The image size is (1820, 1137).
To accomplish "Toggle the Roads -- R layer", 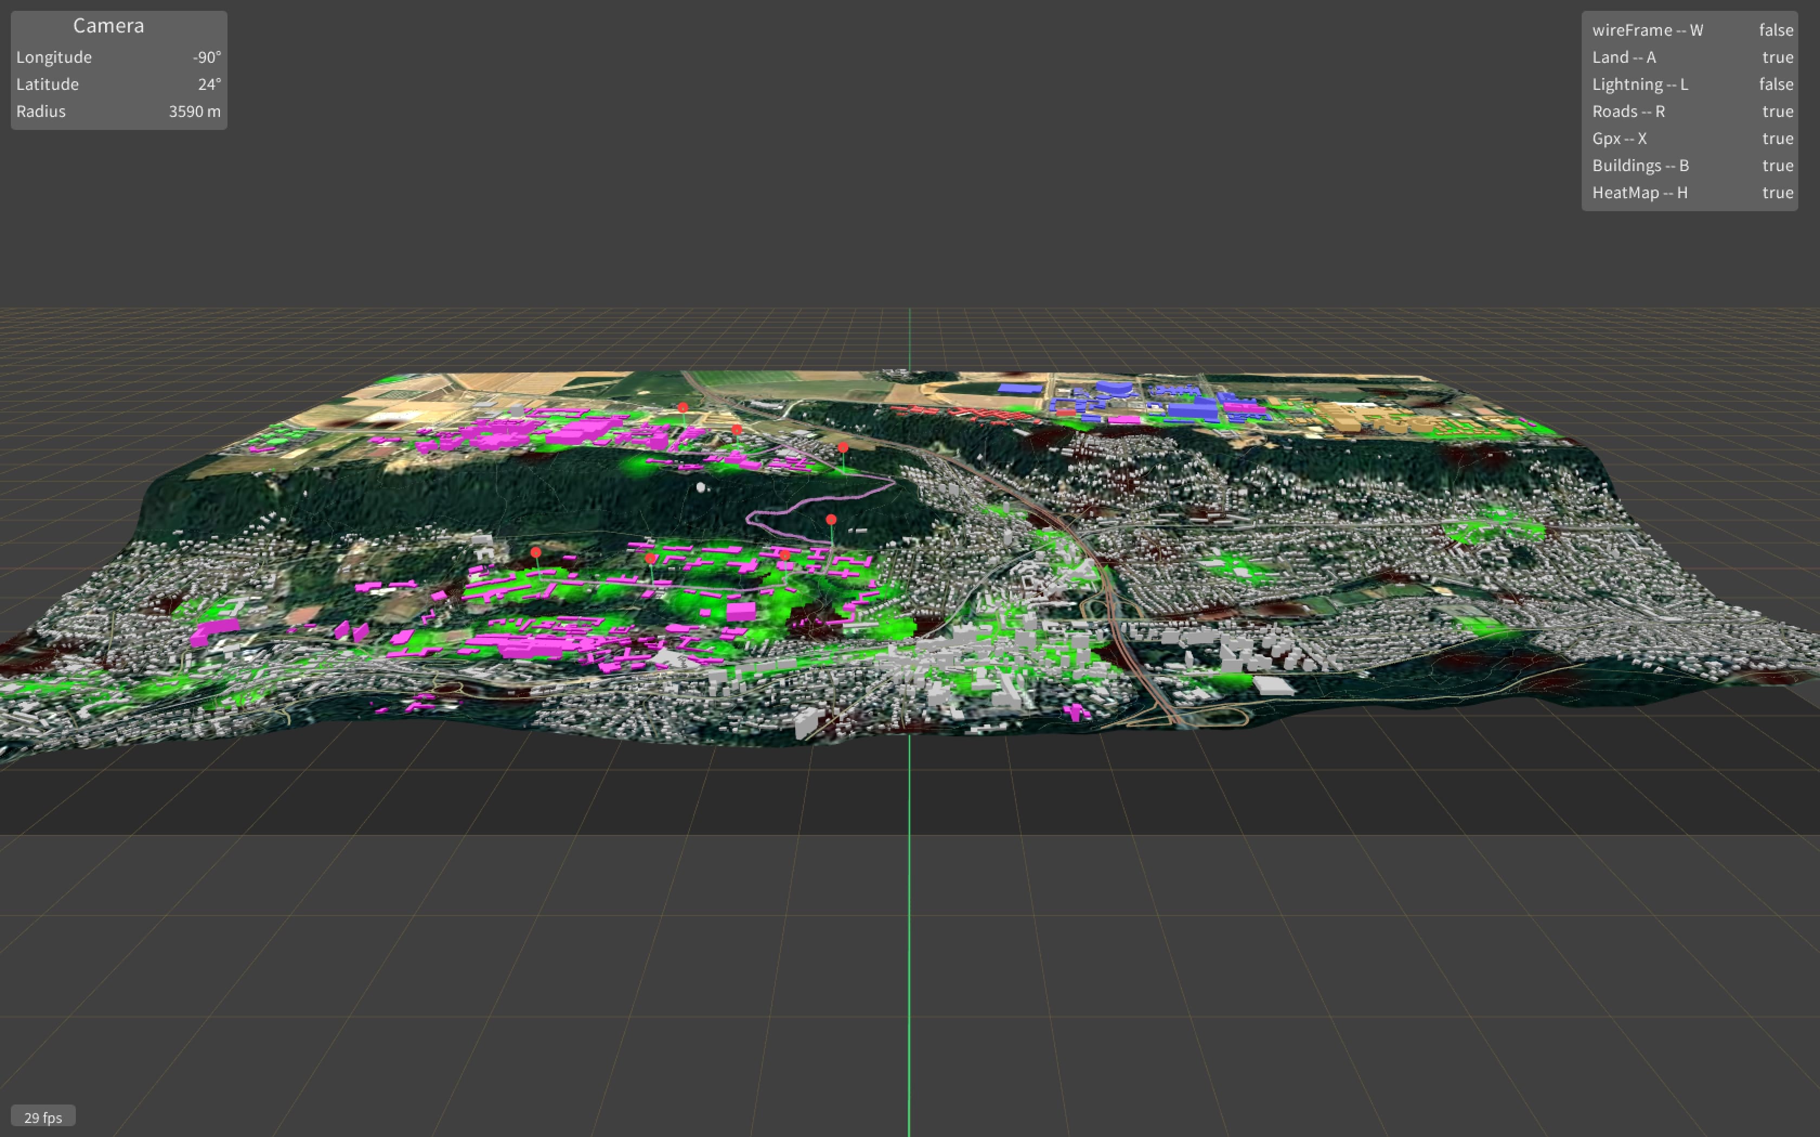I will pyautogui.click(x=1692, y=112).
